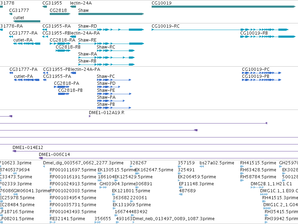The height and width of the screenshot is (224, 298).
Task: Select the lectin-24A-PA protein glyph
Action: pos(73,73)
